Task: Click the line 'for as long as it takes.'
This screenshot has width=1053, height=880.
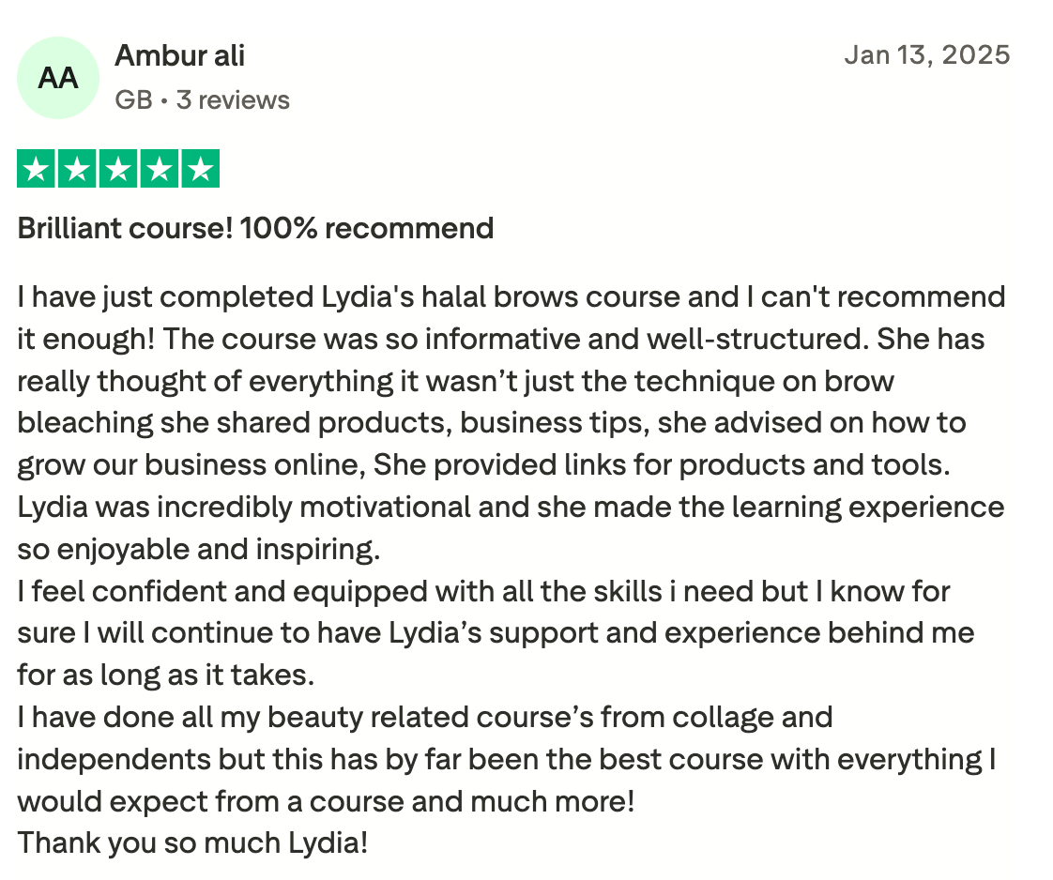Action: pyautogui.click(x=166, y=675)
